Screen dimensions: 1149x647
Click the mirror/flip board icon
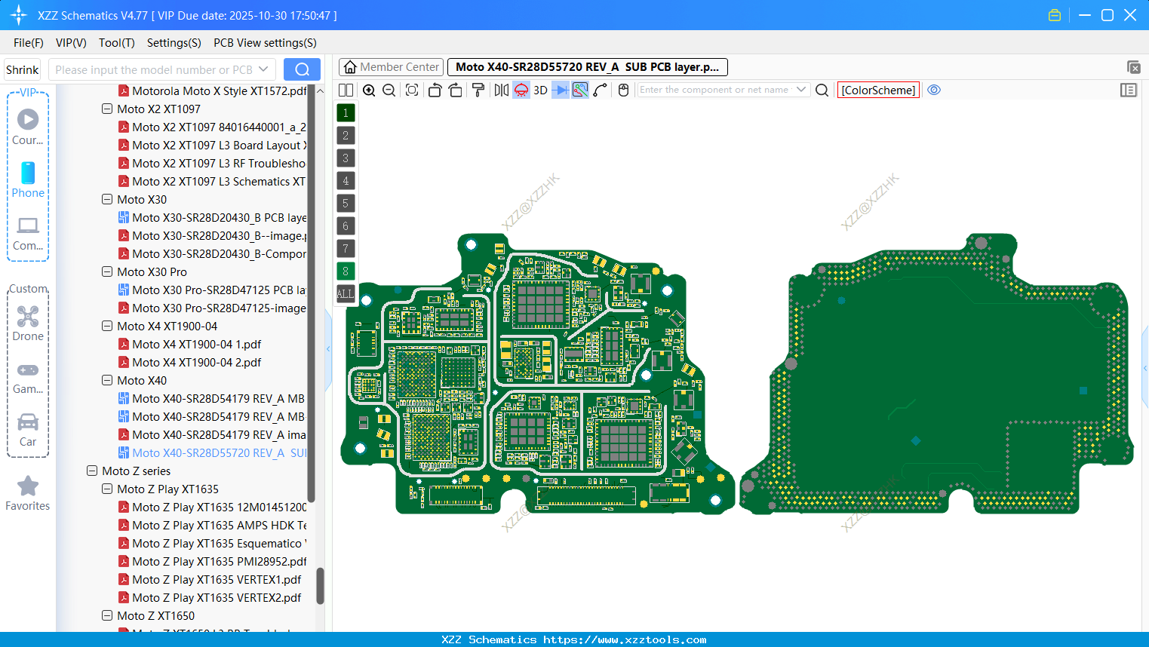click(x=499, y=90)
